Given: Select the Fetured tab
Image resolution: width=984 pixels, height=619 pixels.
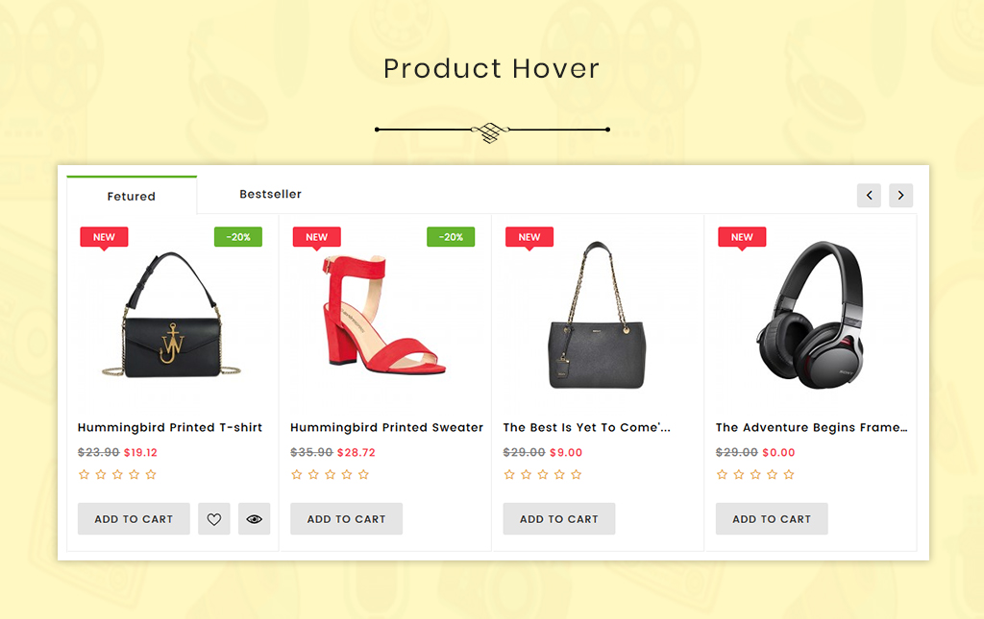Looking at the screenshot, I should pyautogui.click(x=131, y=196).
